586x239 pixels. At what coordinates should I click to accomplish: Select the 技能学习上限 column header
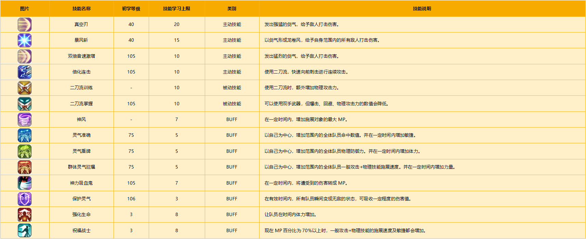pyautogui.click(x=176, y=9)
